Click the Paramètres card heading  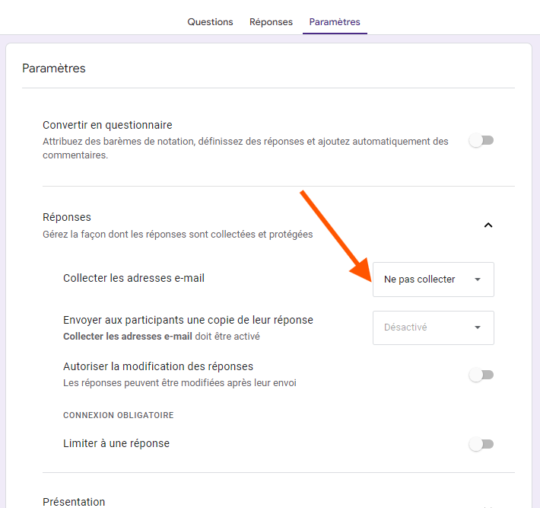(54, 69)
